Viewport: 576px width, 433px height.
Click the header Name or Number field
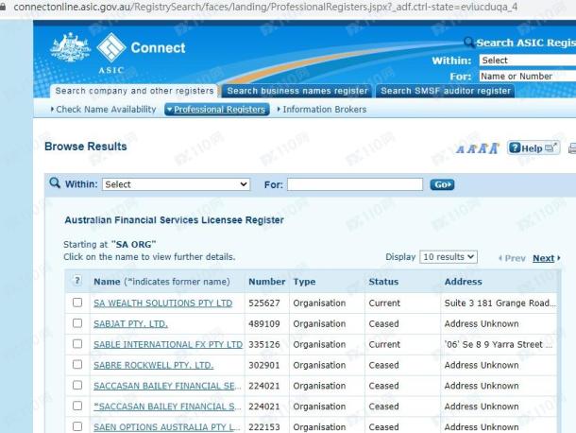coord(528,77)
